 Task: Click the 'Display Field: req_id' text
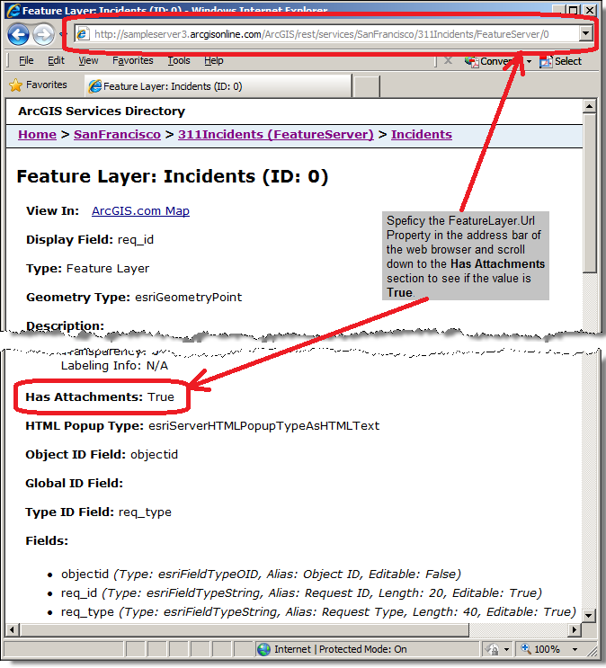click(90, 240)
